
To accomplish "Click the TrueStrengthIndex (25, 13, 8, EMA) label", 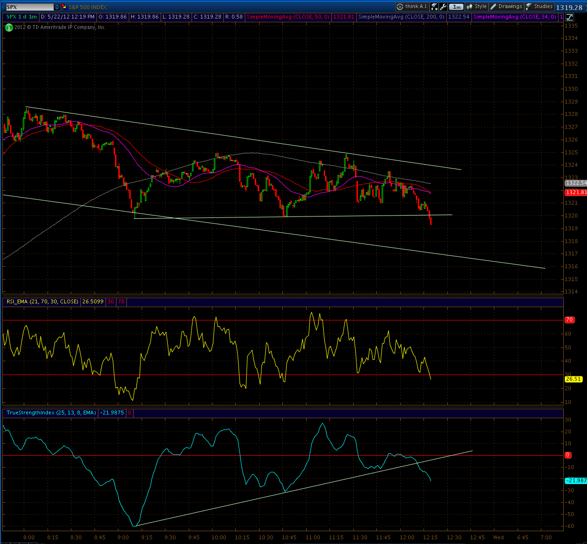I will 51,413.
